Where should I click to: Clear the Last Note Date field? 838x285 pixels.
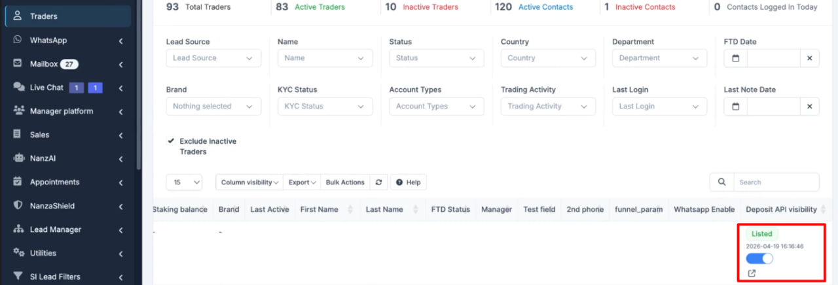[x=809, y=107]
